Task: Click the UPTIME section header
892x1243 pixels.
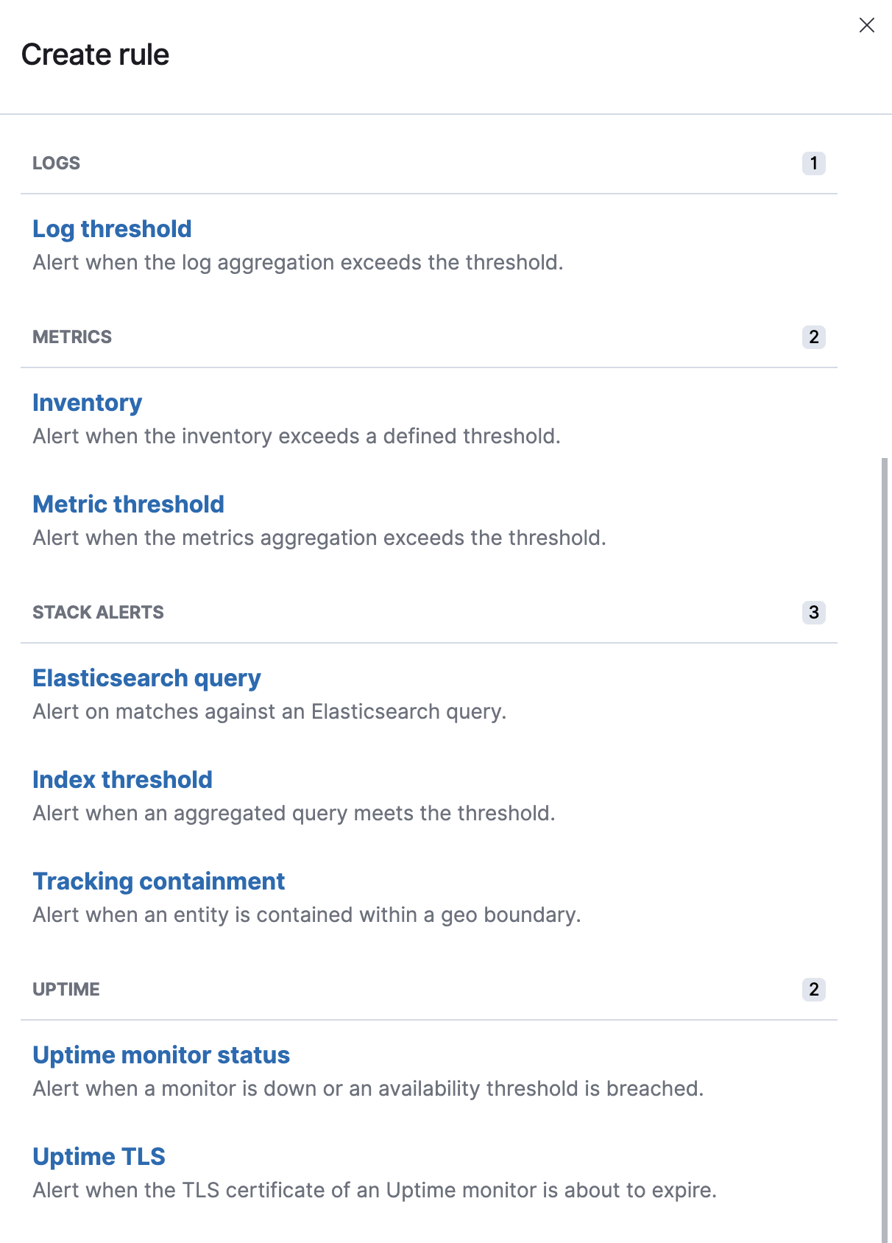Action: pyautogui.click(x=66, y=990)
